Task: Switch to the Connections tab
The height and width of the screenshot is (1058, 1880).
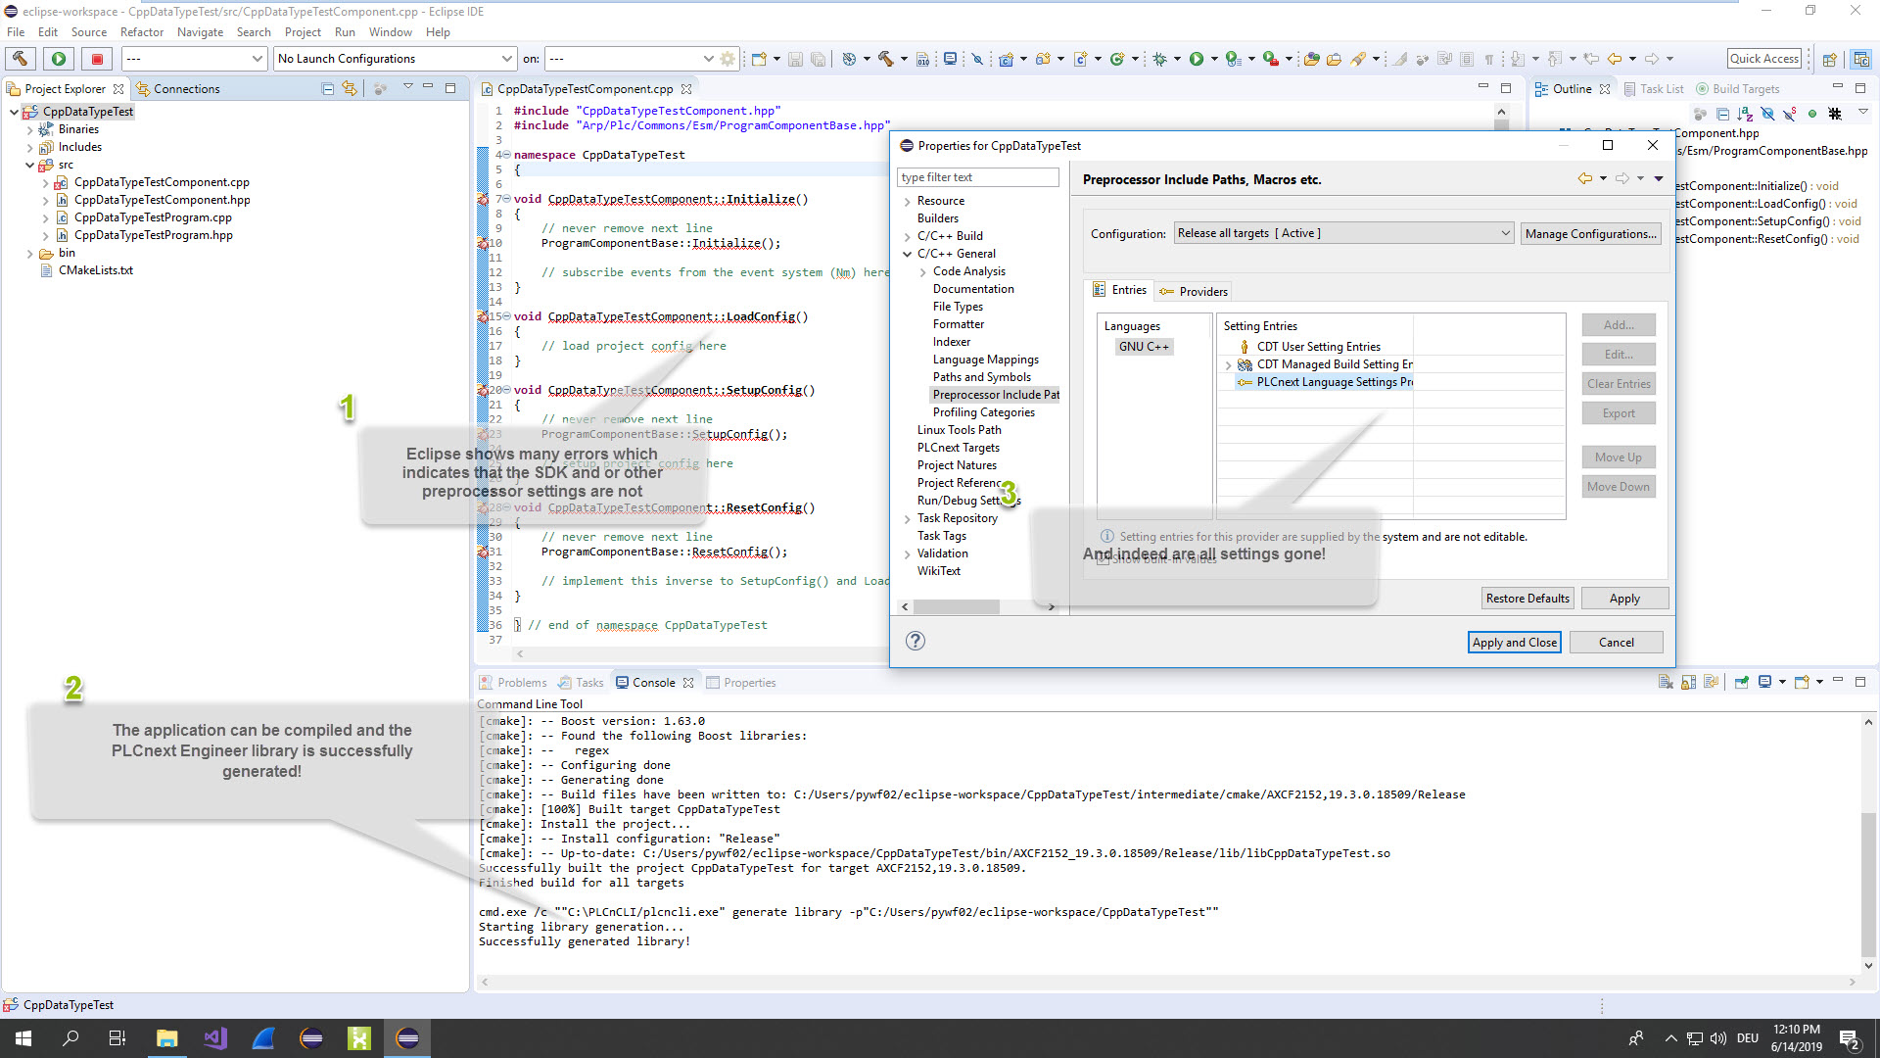Action: point(177,88)
